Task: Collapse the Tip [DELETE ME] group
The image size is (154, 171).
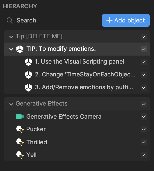Action: tap(11, 37)
